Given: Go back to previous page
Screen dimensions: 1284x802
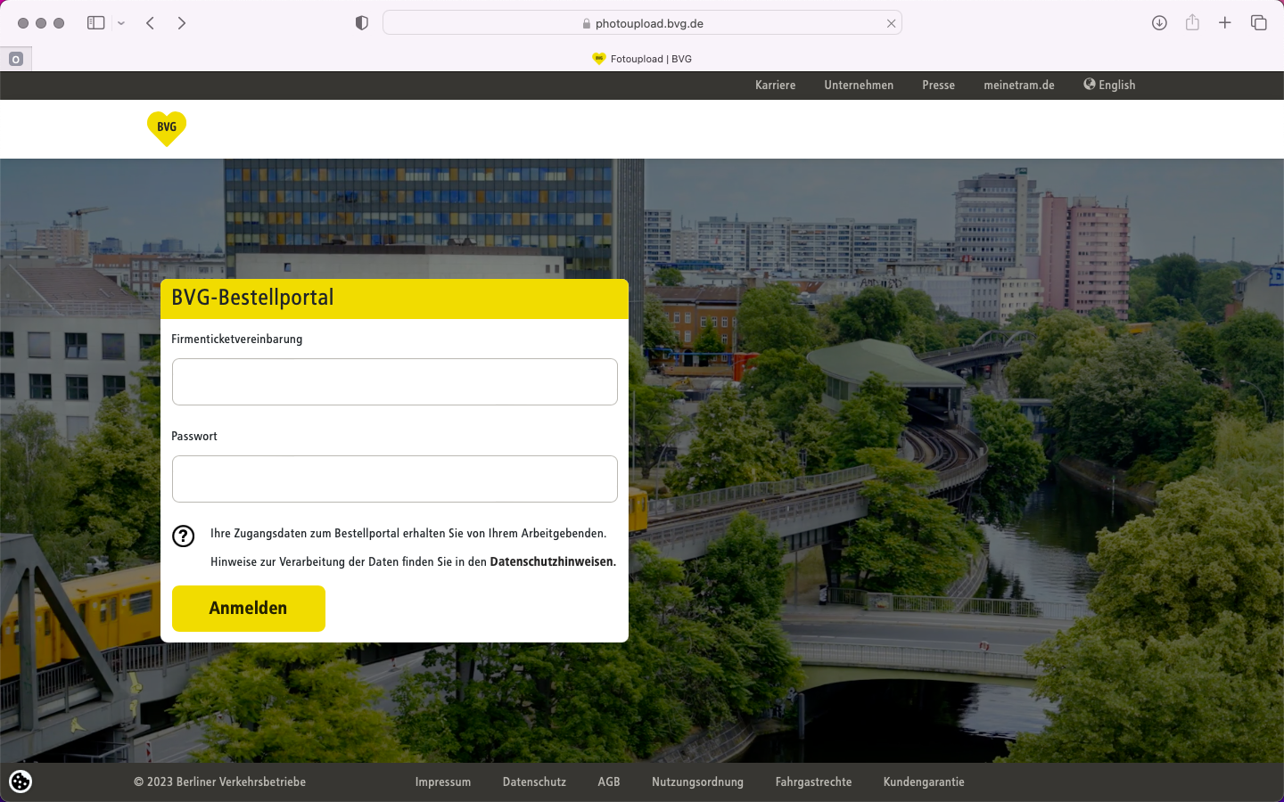Looking at the screenshot, I should (151, 23).
